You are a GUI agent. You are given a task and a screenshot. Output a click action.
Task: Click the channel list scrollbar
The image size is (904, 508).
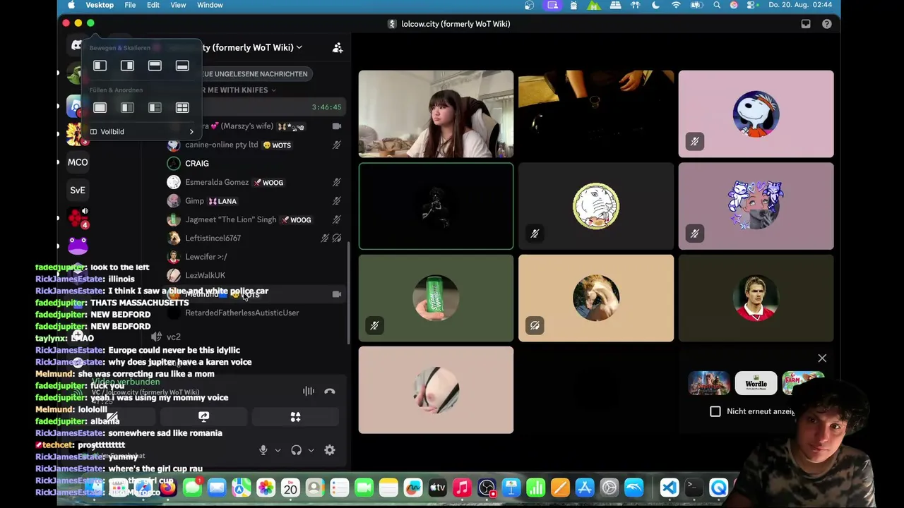click(349, 293)
